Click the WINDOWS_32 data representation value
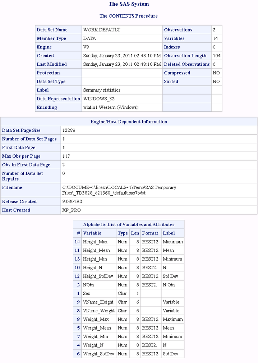This screenshot has height=363, width=258. (x=99, y=99)
